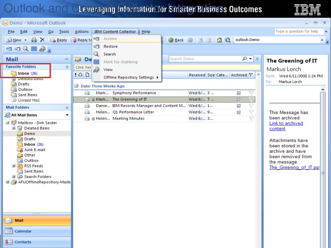Open Offline Repository Settings submenu
Image resolution: width=331 pixels, height=248 pixels.
pyautogui.click(x=127, y=77)
